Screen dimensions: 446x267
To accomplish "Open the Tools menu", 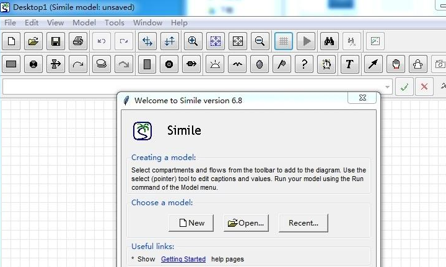I will click(115, 23).
